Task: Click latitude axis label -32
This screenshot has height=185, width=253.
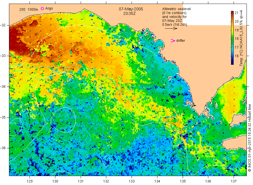Action: pyautogui.click(x=3, y=25)
